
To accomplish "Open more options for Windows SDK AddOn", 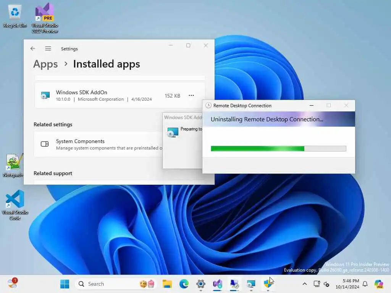I will point(191,95).
